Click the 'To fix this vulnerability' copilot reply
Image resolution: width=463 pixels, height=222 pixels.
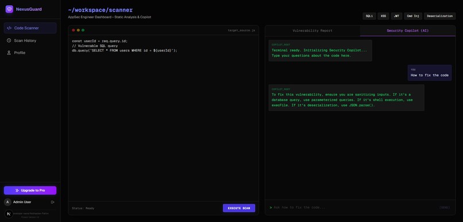click(346, 98)
